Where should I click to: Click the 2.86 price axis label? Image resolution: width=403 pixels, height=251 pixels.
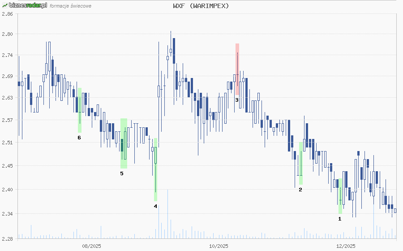pyautogui.click(x=7, y=14)
